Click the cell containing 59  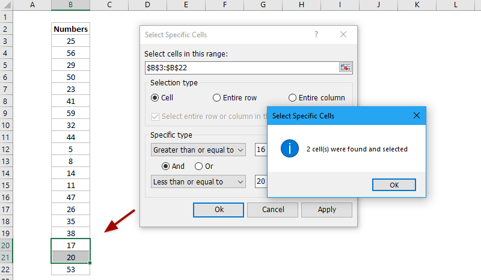(x=70, y=113)
